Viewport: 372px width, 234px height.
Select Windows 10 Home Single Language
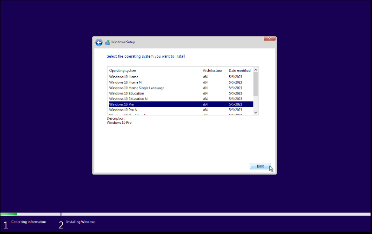181,88
